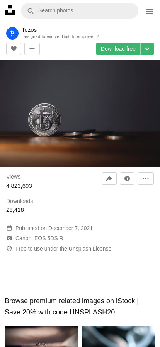Share this photo using the arrow icon
The image size is (160, 347).
109,179
